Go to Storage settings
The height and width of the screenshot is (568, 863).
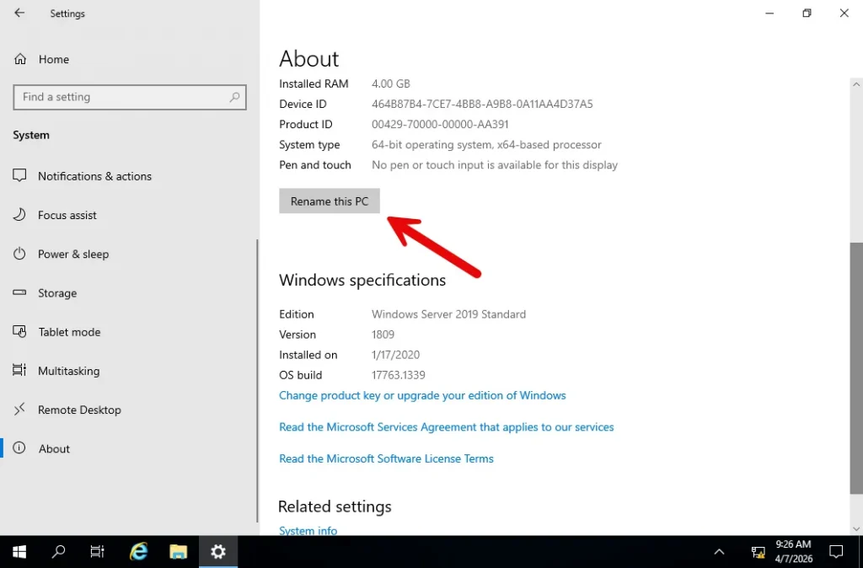[x=57, y=293]
